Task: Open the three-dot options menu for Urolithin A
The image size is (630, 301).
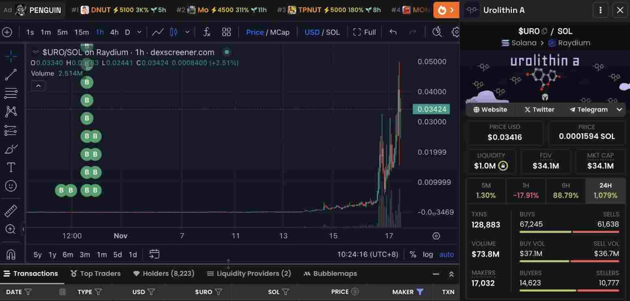Action: point(600,10)
